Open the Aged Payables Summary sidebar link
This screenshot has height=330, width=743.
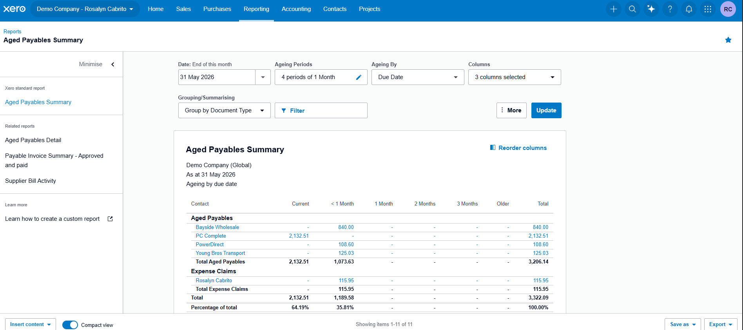click(x=38, y=102)
